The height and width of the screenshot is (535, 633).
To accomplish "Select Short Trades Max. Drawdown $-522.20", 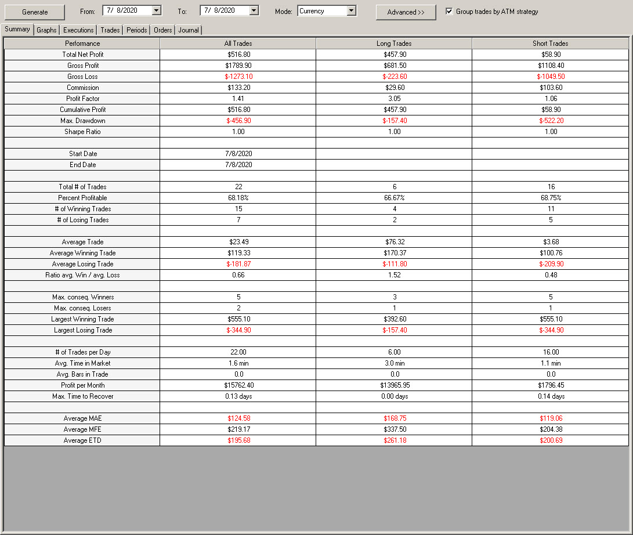I will tap(551, 121).
